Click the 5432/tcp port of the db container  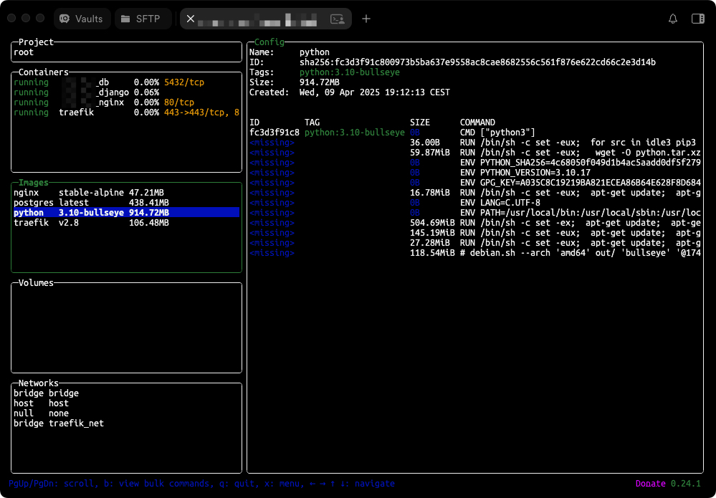[183, 82]
